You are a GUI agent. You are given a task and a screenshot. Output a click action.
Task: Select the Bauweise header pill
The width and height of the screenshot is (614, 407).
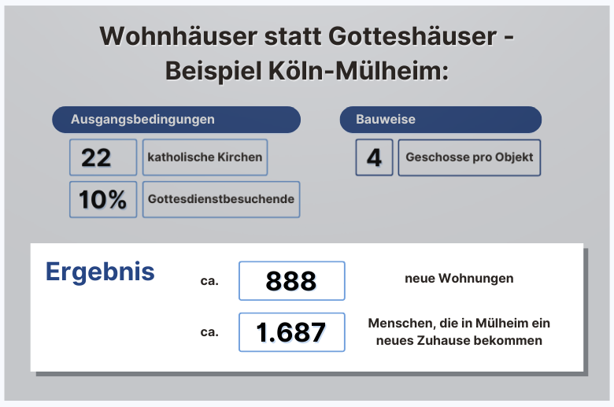point(440,120)
